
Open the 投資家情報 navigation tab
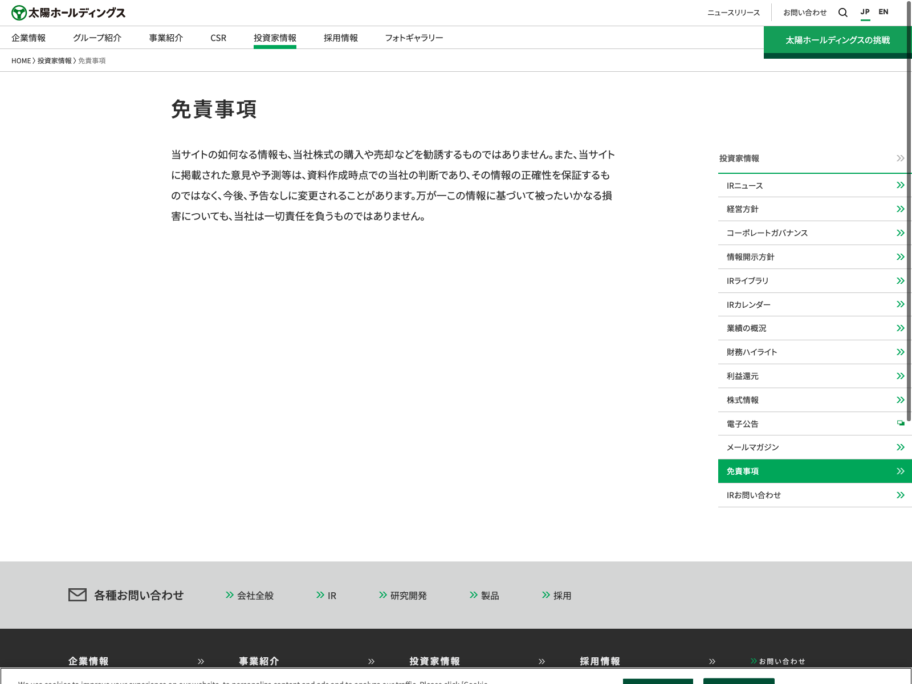coord(275,38)
